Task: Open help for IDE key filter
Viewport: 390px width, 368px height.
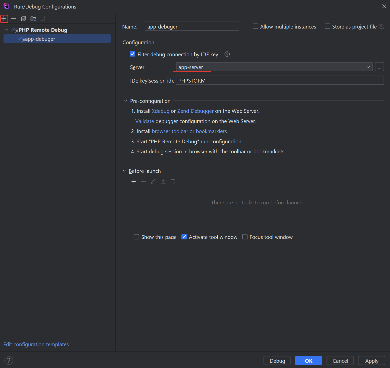Action: [227, 54]
